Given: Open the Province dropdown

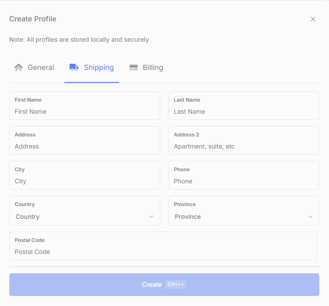Looking at the screenshot, I should coord(244,211).
